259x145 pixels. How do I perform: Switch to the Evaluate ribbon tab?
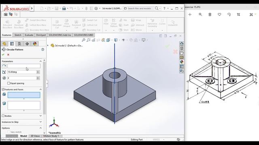click(x=29, y=35)
